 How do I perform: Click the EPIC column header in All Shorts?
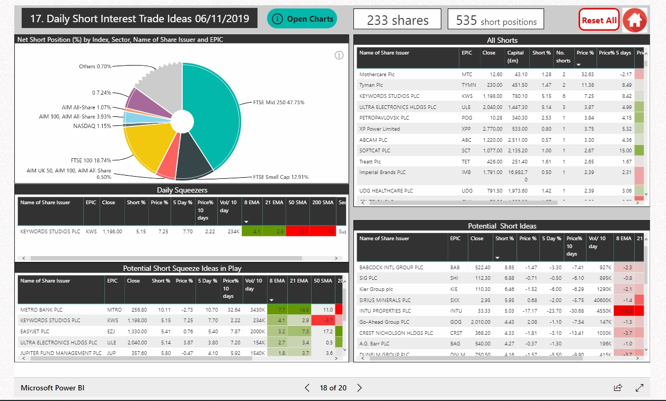(467, 53)
